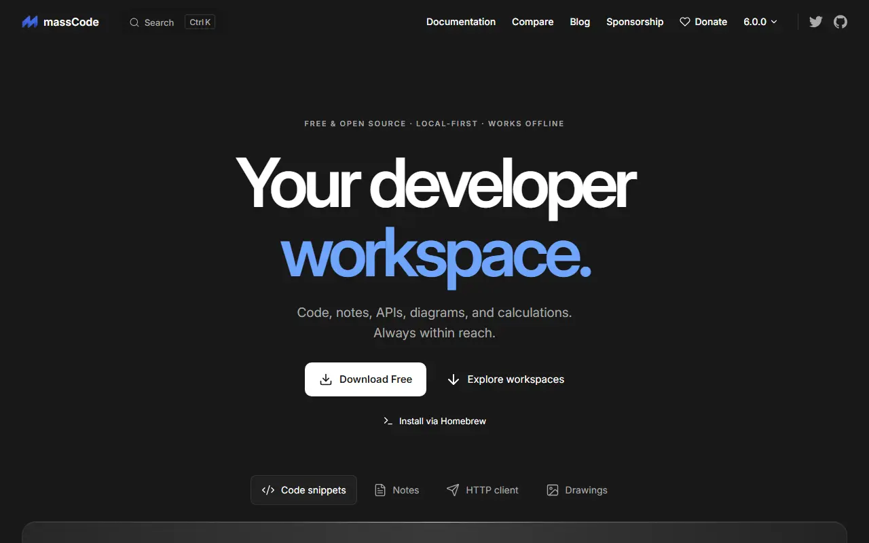Select the Code snippets tab
This screenshot has width=869, height=543.
pyautogui.click(x=303, y=490)
